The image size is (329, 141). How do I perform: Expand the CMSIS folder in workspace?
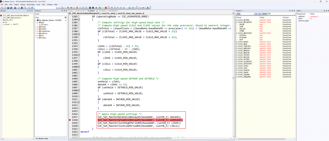pos(38,29)
